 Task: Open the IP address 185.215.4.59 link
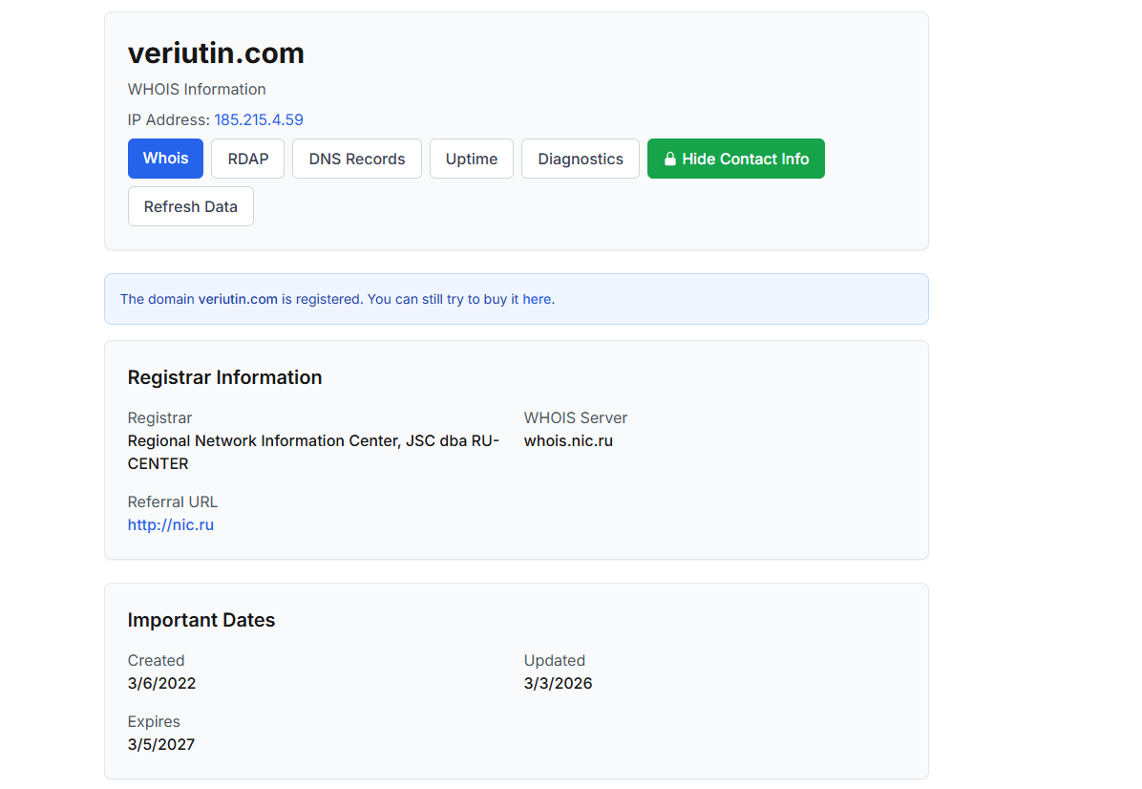259,119
